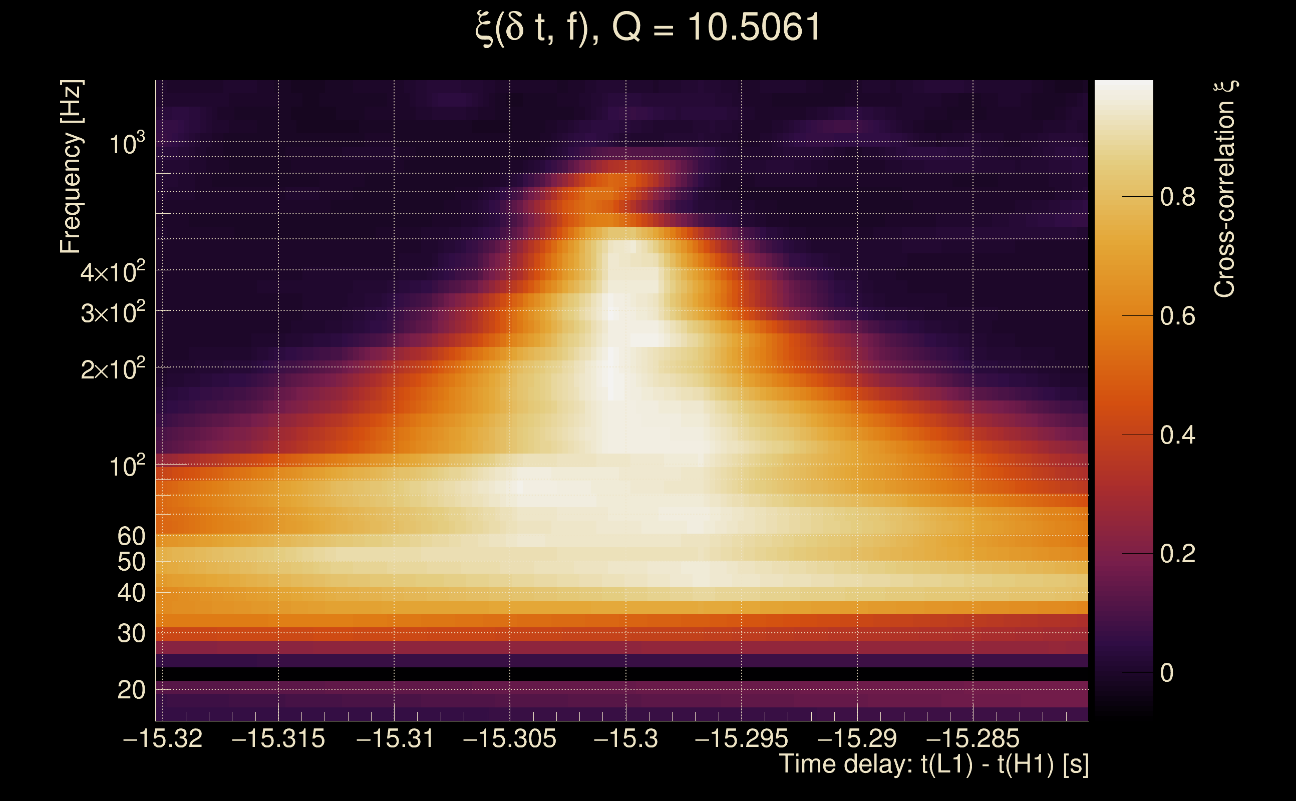Click the -15.31 x-axis tick label

[x=395, y=738]
